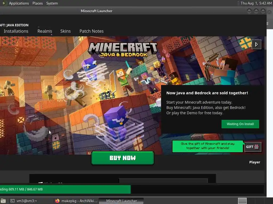Click the GIFT button
273x204 pixels.
pyautogui.click(x=253, y=147)
